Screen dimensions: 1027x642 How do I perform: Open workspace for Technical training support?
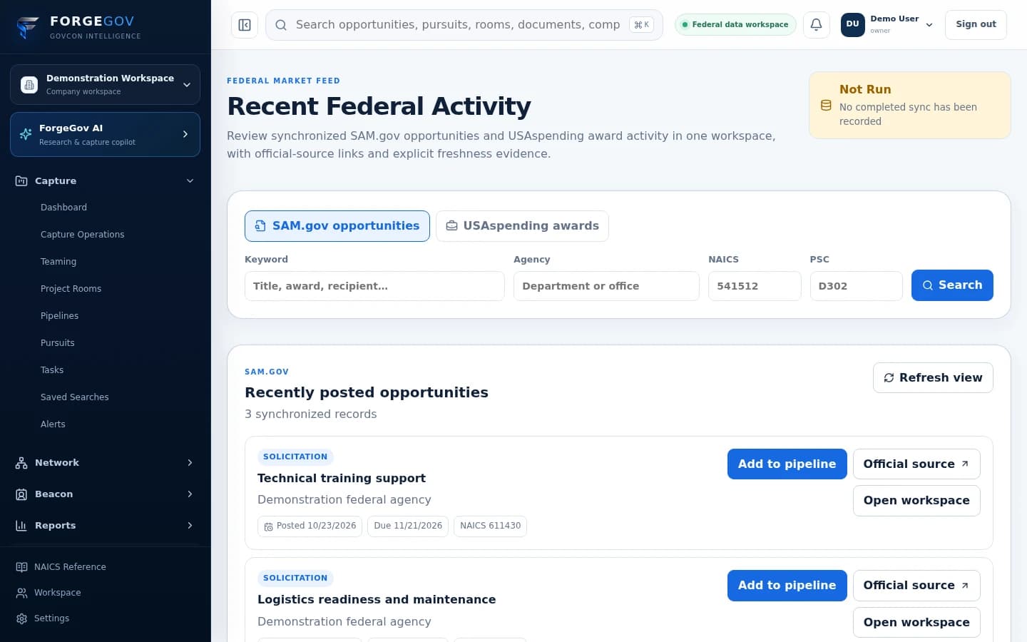916,501
